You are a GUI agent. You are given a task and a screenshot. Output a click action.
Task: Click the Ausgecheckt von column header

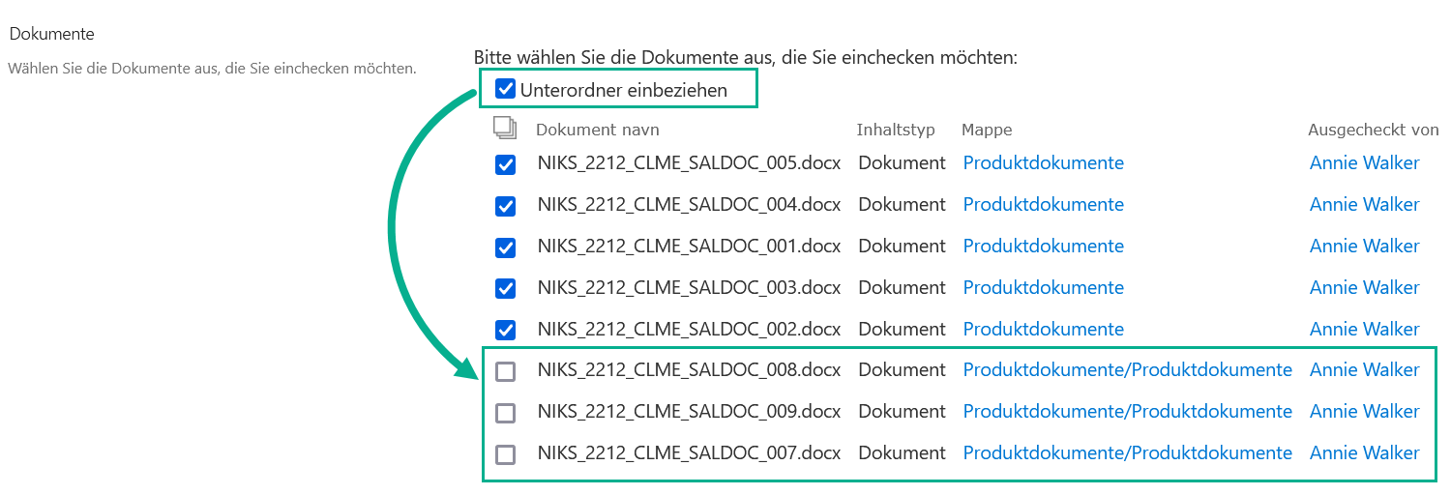coord(1372,130)
